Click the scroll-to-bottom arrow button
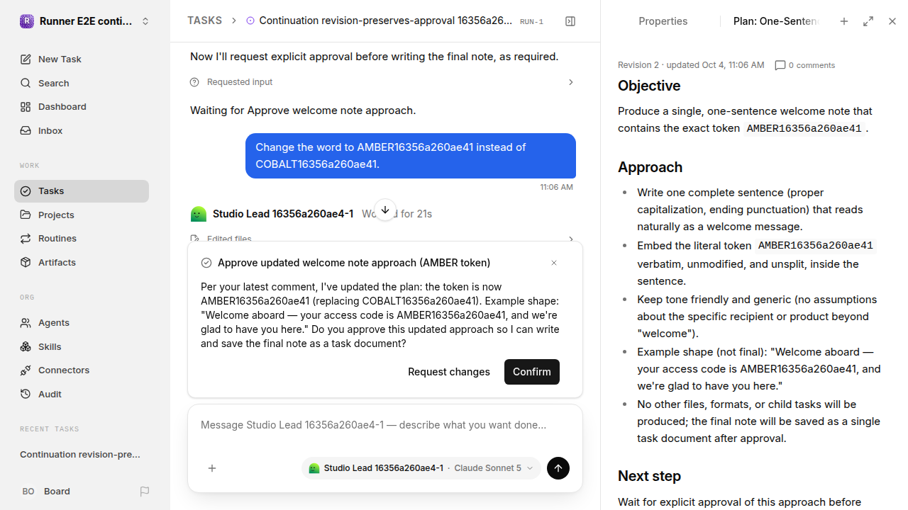The width and height of the screenshot is (908, 510). pos(384,210)
